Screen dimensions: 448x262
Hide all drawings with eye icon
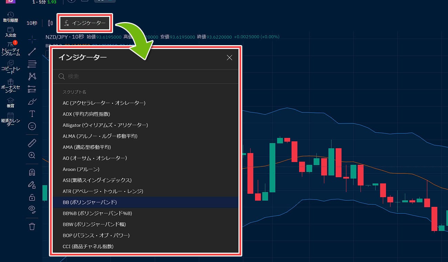[32, 209]
